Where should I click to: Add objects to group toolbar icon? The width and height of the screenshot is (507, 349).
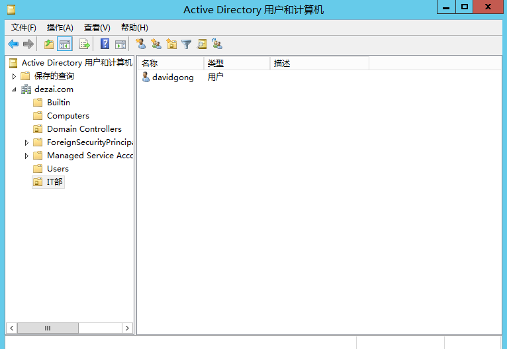point(217,44)
